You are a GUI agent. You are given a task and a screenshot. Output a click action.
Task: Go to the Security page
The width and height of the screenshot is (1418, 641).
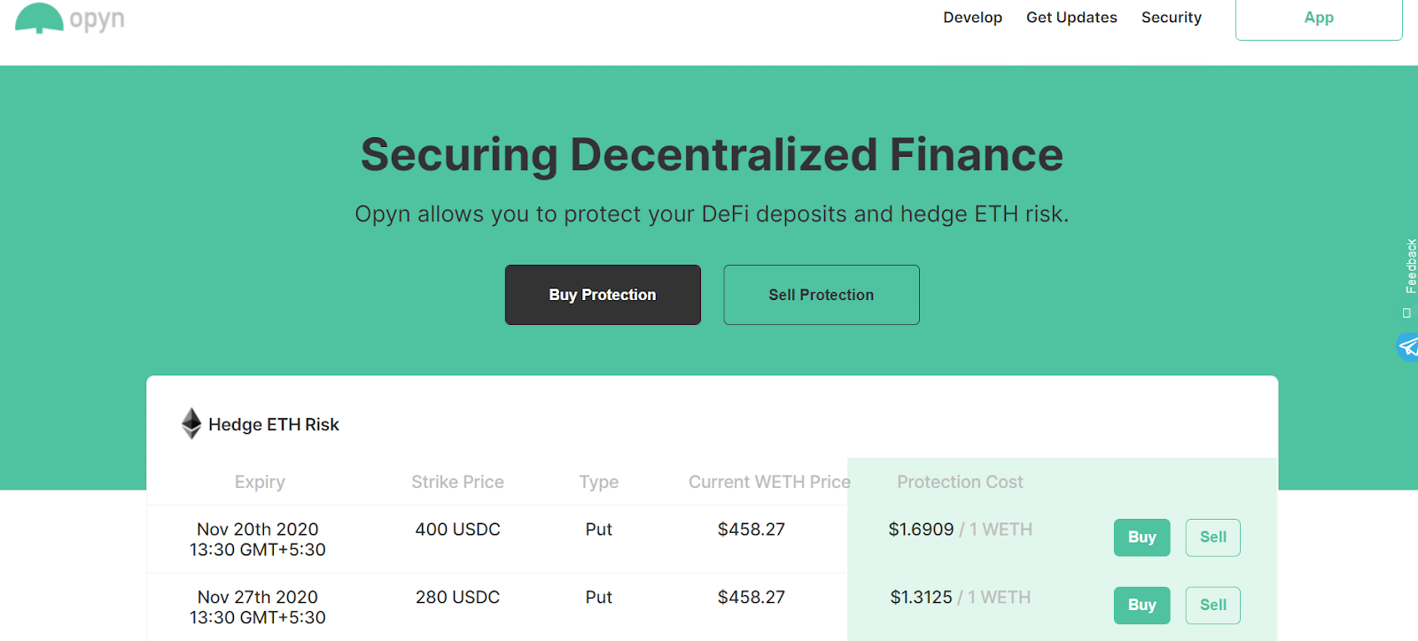(1171, 18)
